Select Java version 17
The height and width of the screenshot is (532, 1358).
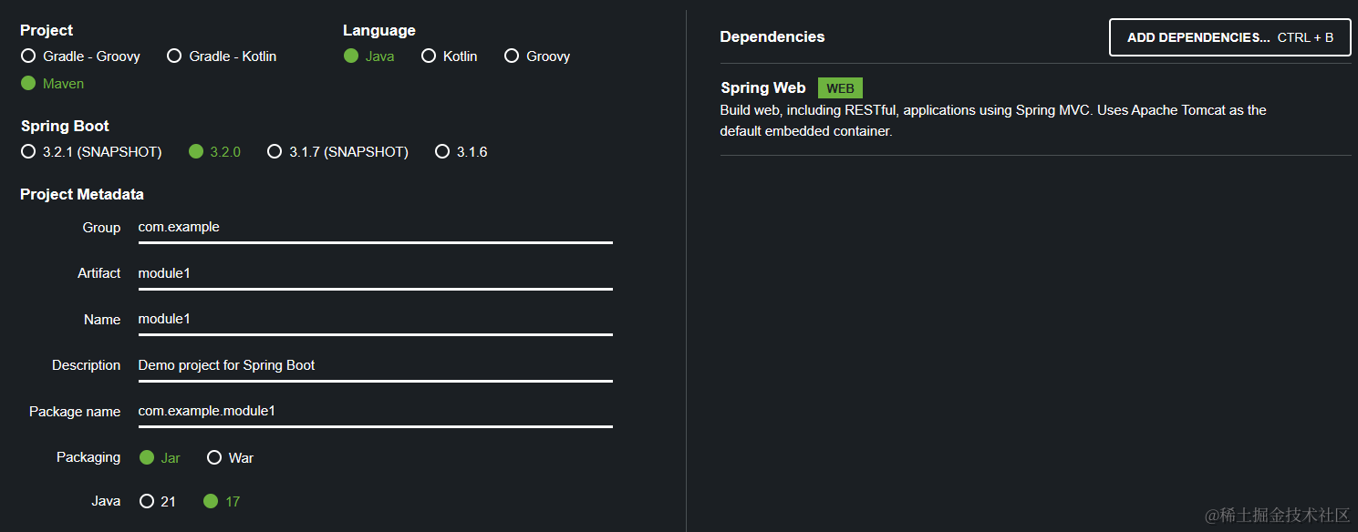pos(222,502)
